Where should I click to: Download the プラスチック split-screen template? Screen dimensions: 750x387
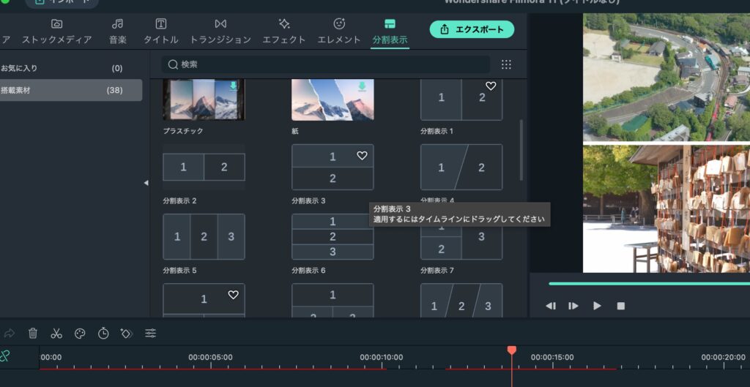[x=233, y=86]
